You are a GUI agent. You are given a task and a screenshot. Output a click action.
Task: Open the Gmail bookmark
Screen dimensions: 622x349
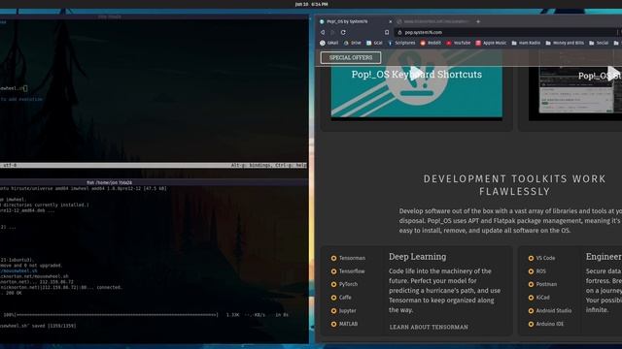(x=328, y=43)
